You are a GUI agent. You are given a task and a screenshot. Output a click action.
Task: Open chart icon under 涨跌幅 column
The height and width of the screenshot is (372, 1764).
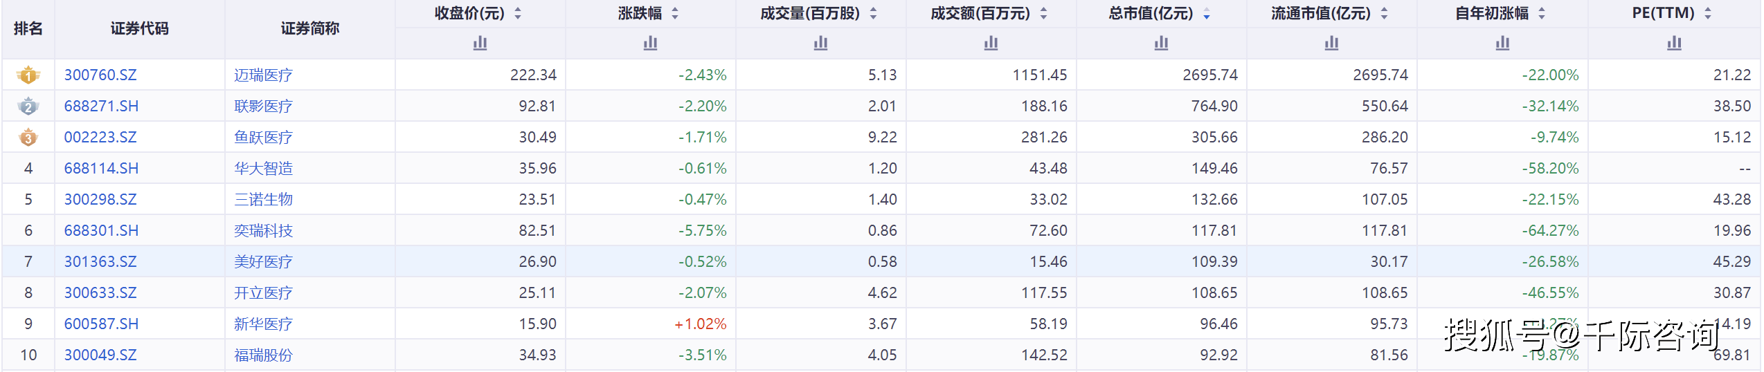click(650, 44)
